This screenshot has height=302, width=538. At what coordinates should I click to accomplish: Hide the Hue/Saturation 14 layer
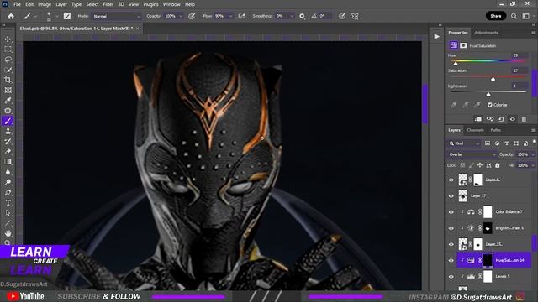pyautogui.click(x=451, y=261)
